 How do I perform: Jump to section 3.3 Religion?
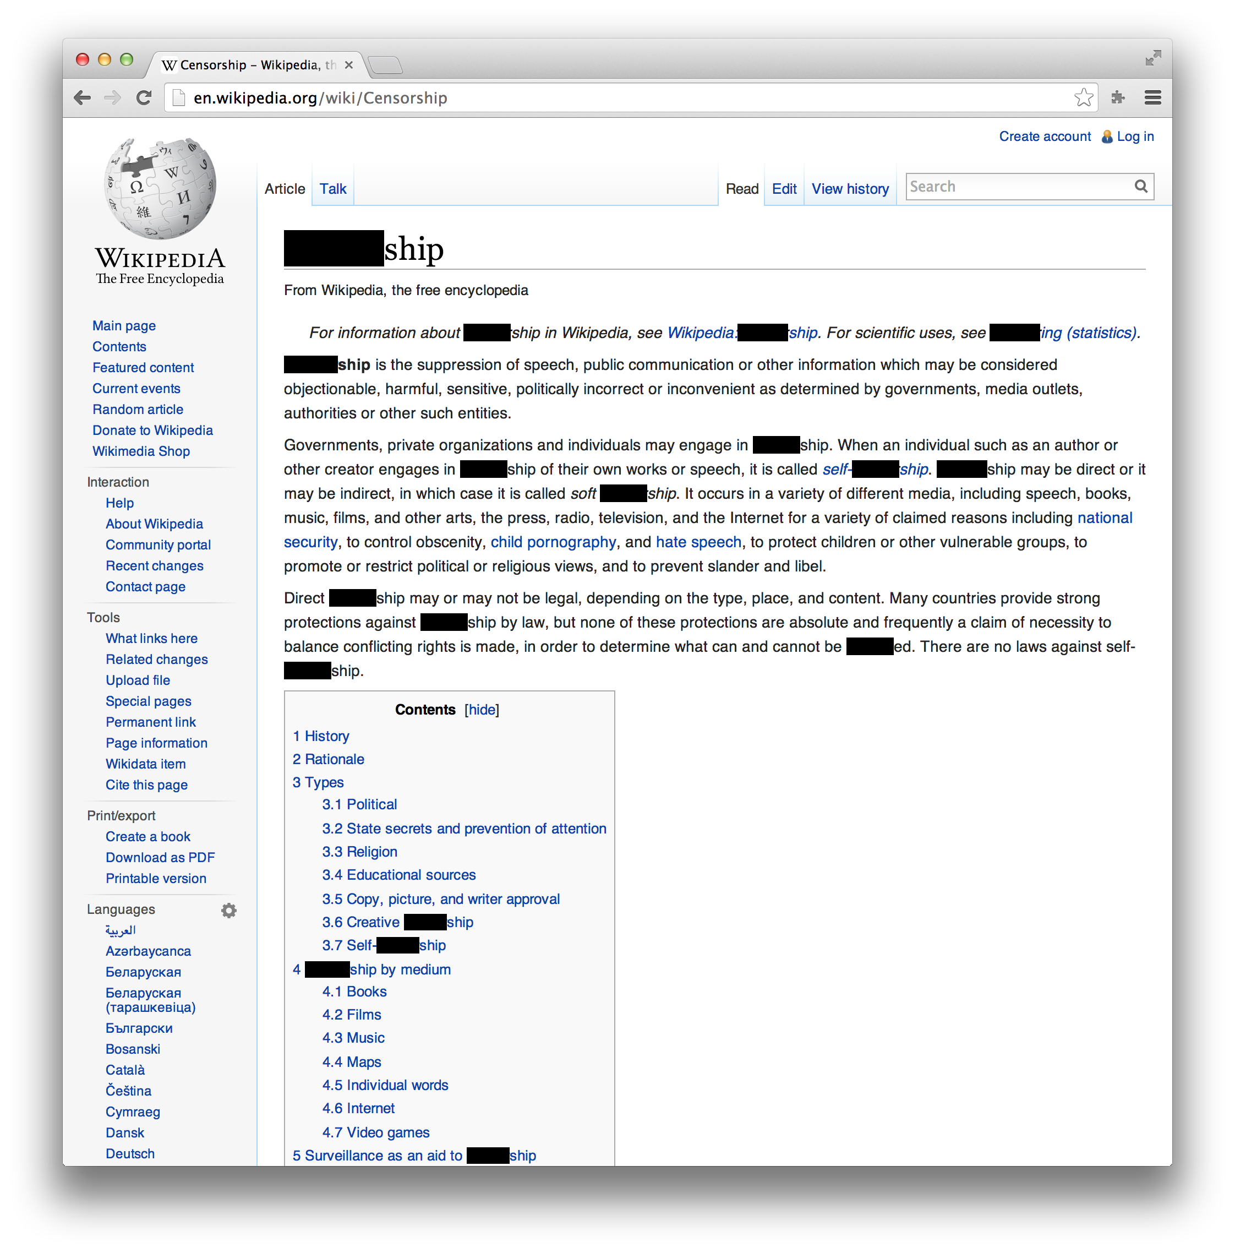359,852
